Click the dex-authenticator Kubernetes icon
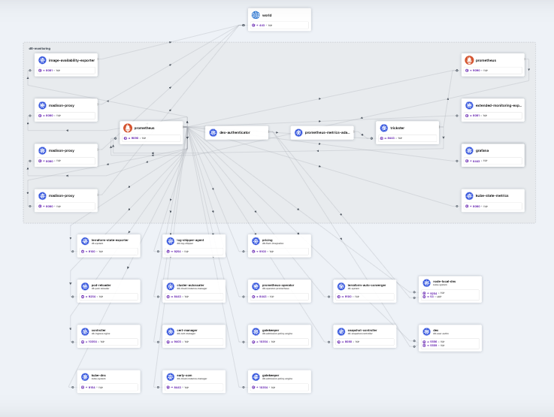 (213, 132)
